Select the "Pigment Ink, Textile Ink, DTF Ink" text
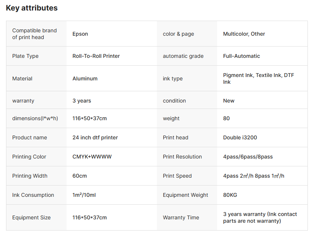Viewport: 315px width, 237px height. [259, 78]
